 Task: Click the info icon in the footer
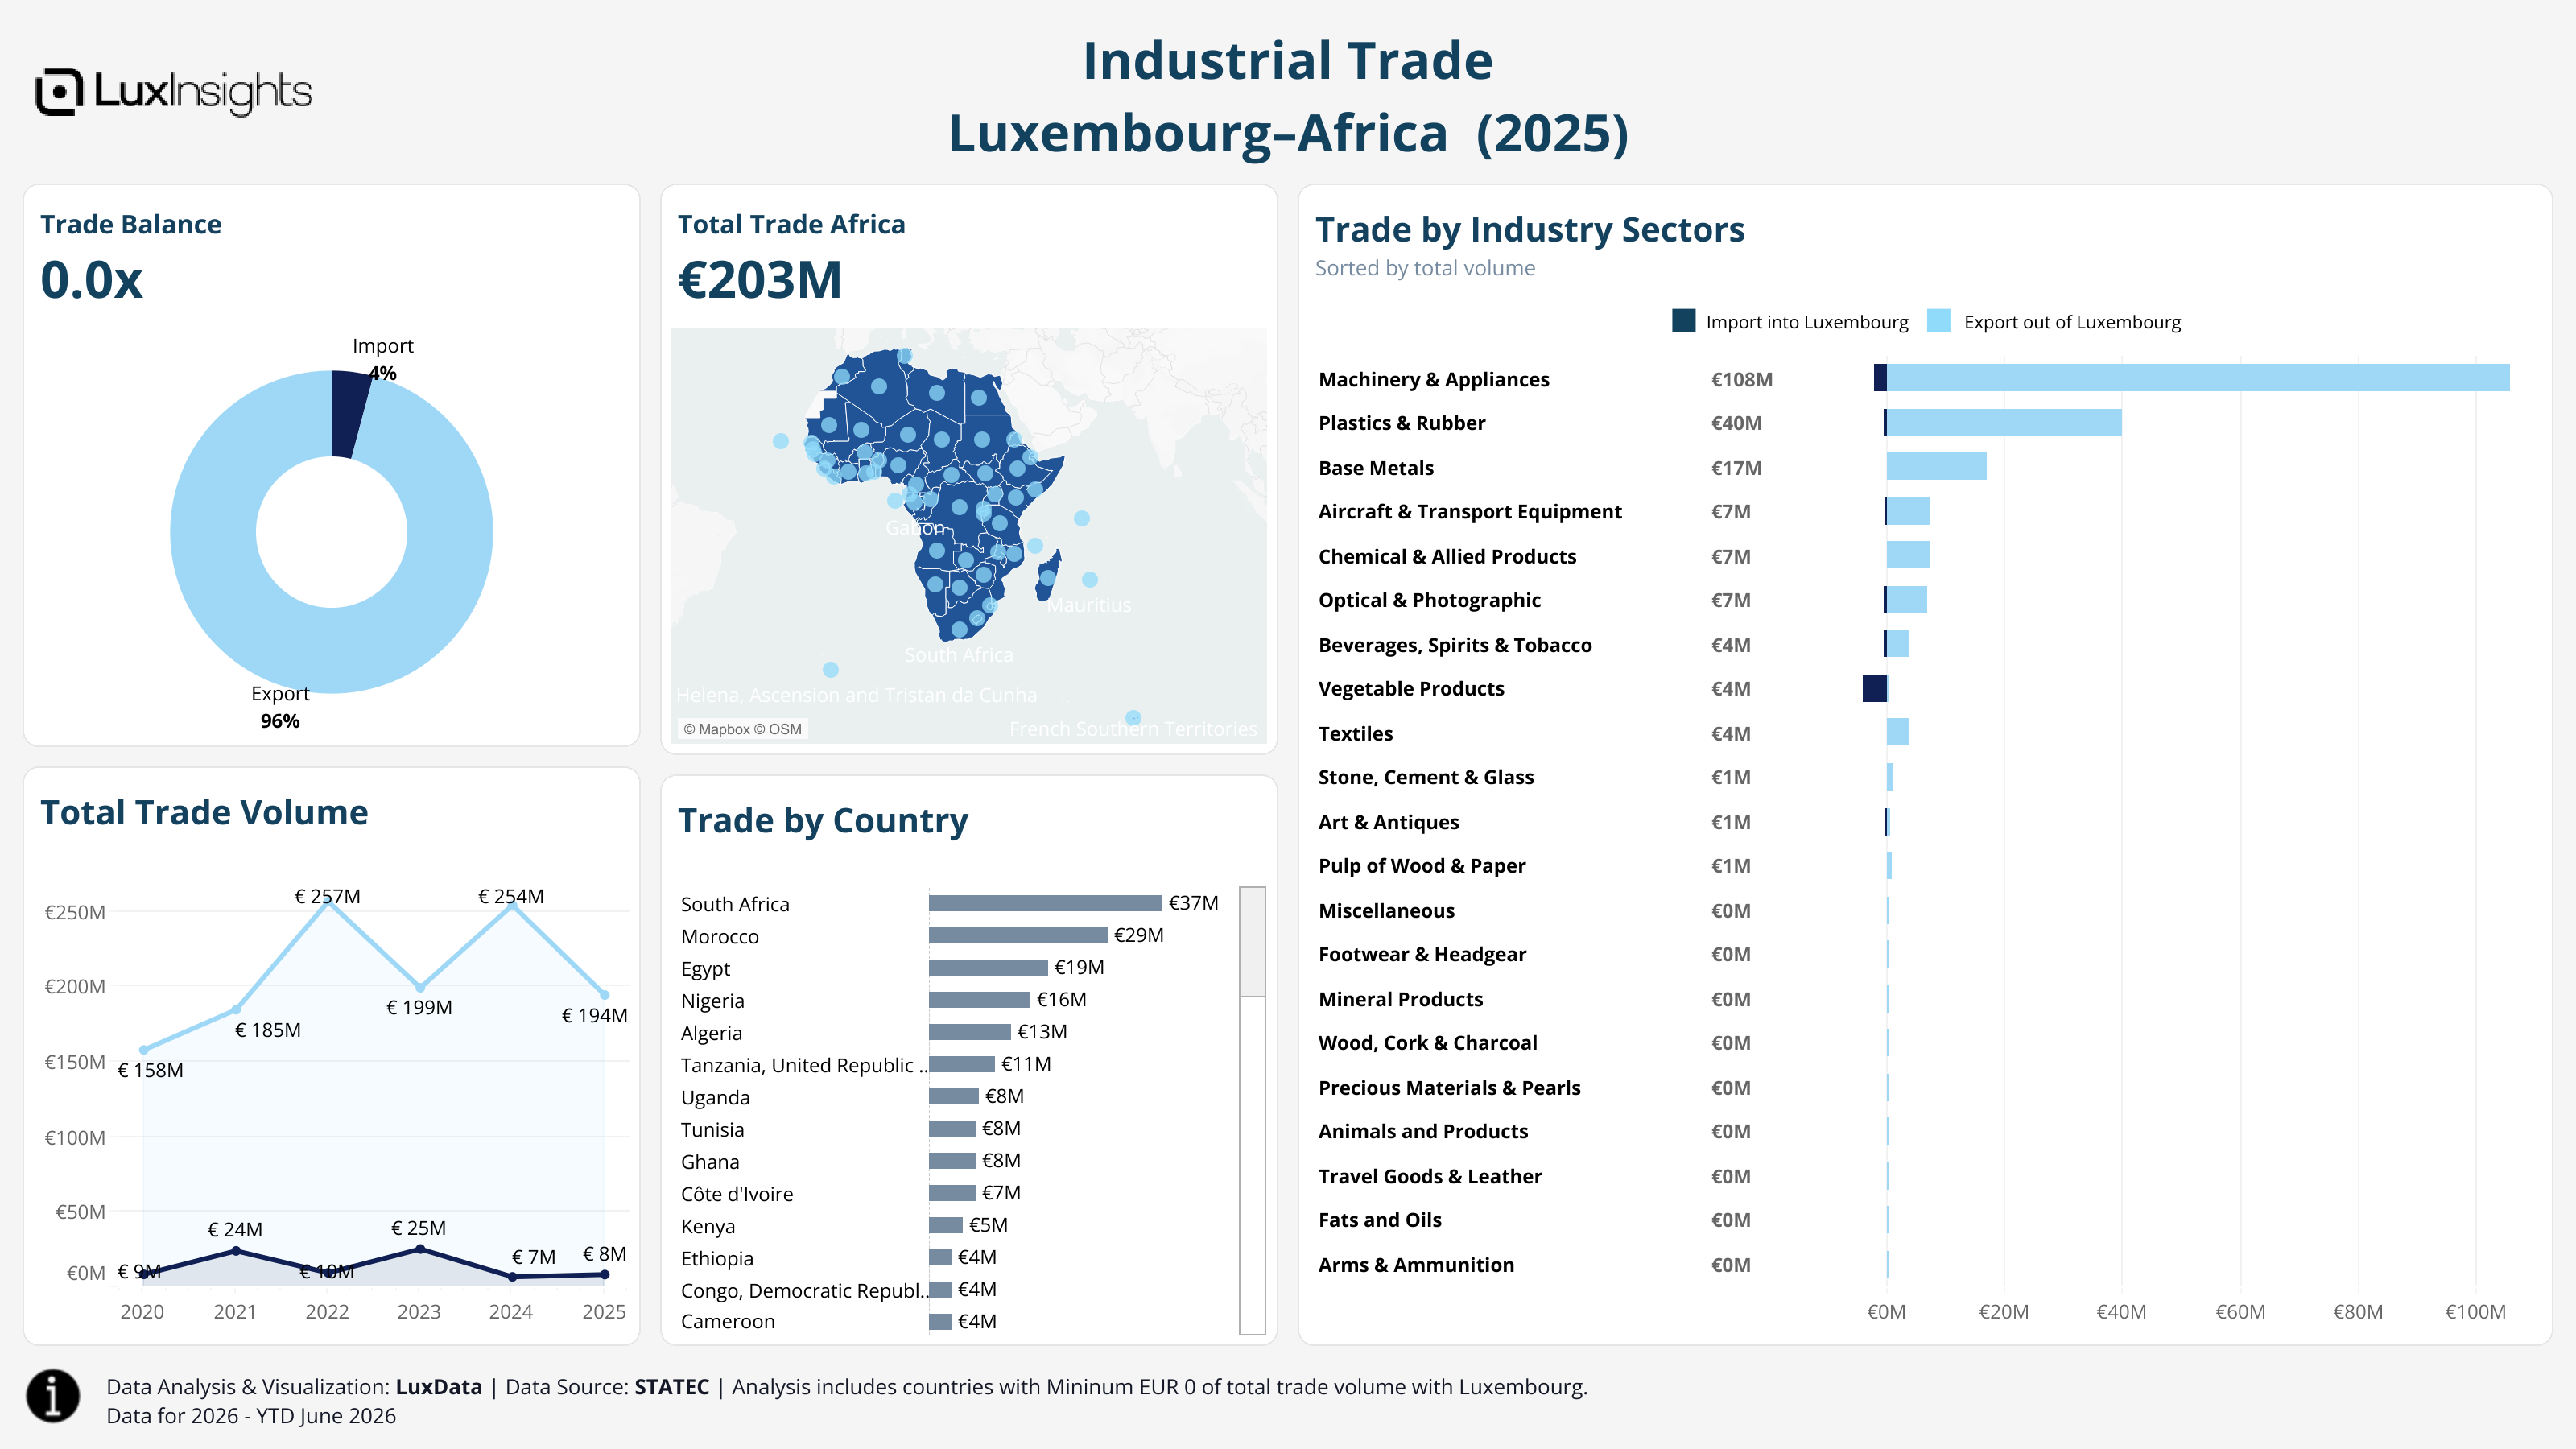pyautogui.click(x=53, y=1395)
